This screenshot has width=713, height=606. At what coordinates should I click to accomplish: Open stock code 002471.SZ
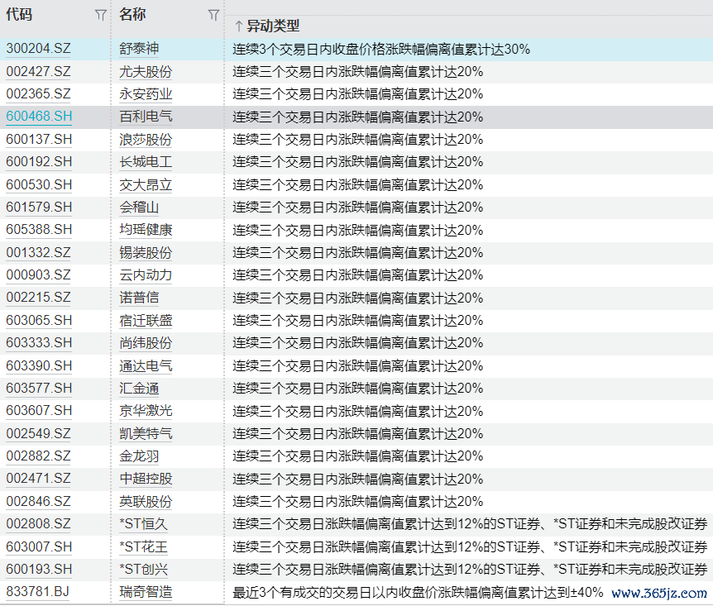pyautogui.click(x=39, y=478)
